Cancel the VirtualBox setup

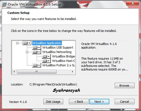(x=125, y=102)
